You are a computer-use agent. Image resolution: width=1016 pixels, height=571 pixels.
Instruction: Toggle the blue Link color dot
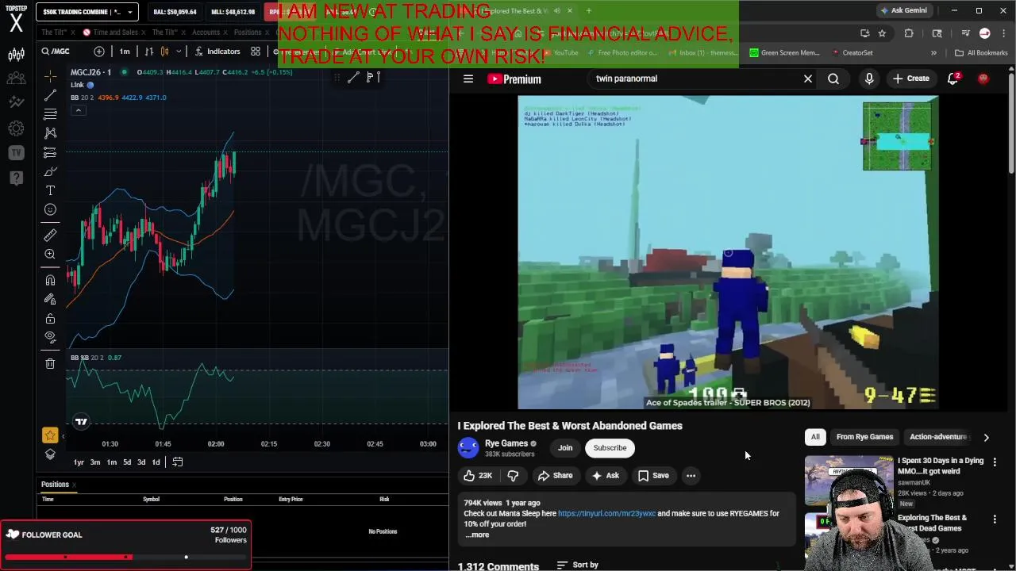(90, 85)
